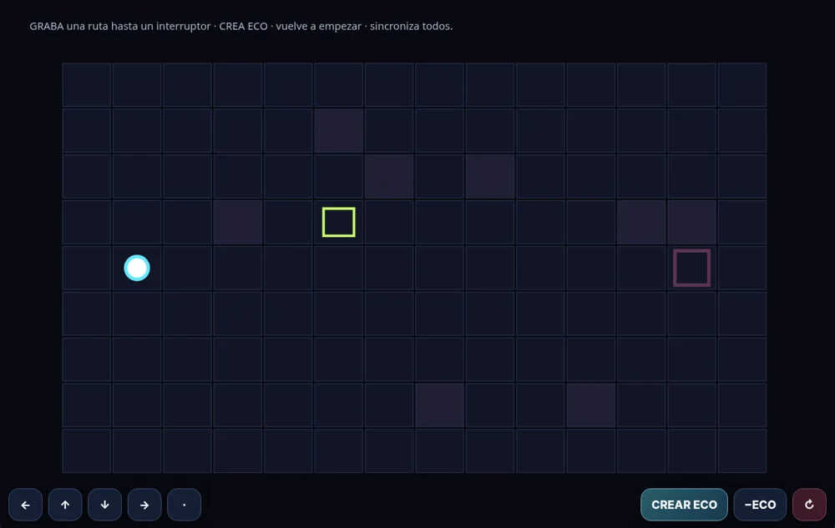Screen dimensions: 835x528
Task: Click the −ECO button
Action: (x=760, y=505)
